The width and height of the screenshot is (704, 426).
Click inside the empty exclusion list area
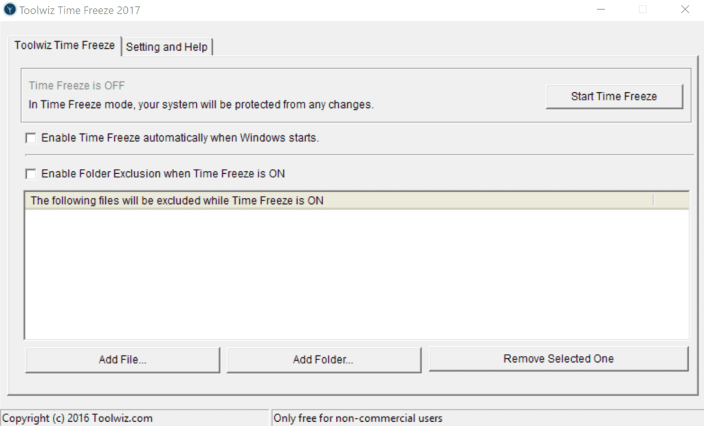pos(357,274)
